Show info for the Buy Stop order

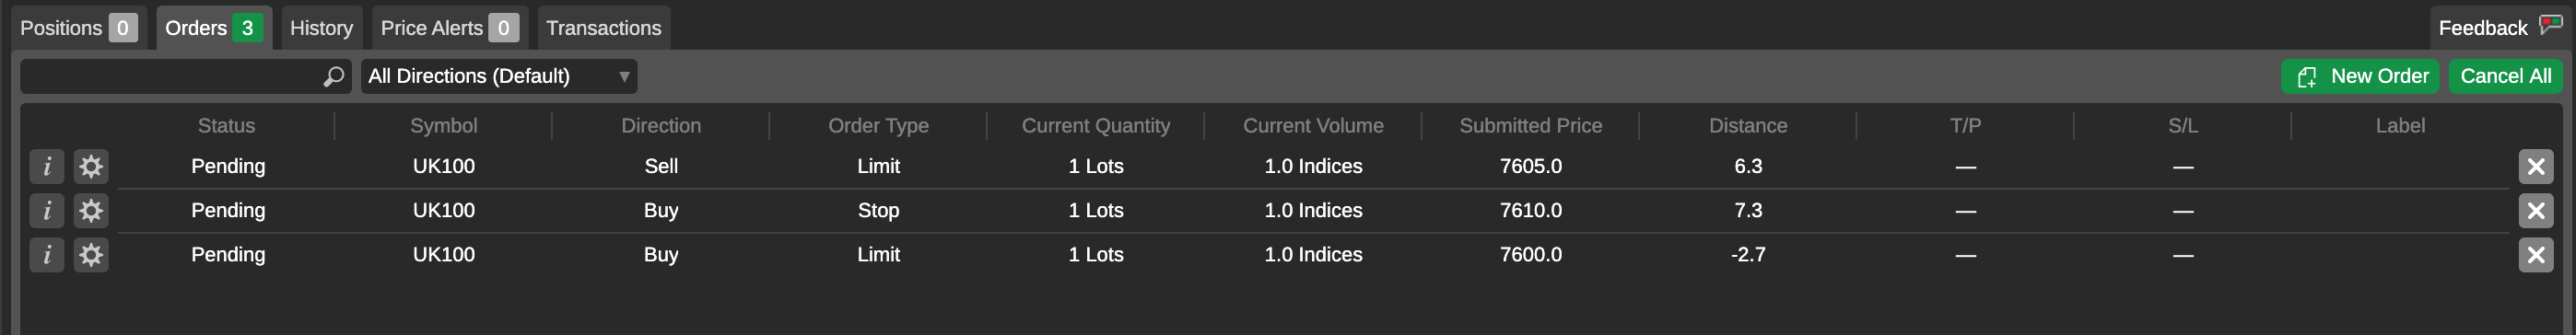click(47, 210)
